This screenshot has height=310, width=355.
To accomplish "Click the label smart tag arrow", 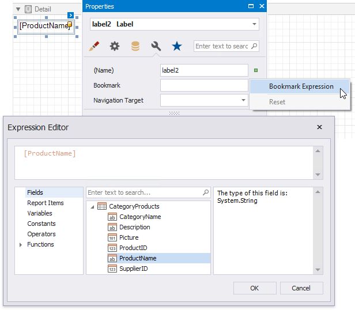I will pyautogui.click(x=70, y=15).
